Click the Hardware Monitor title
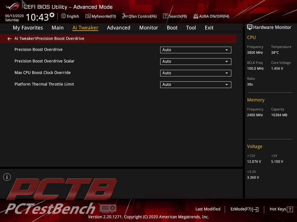Viewport: 297px width, 222px height. [272, 27]
